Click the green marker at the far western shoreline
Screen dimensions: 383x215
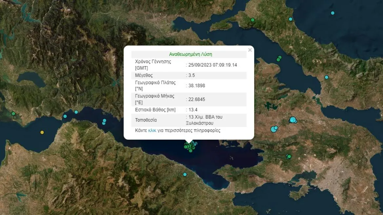tap(13, 113)
